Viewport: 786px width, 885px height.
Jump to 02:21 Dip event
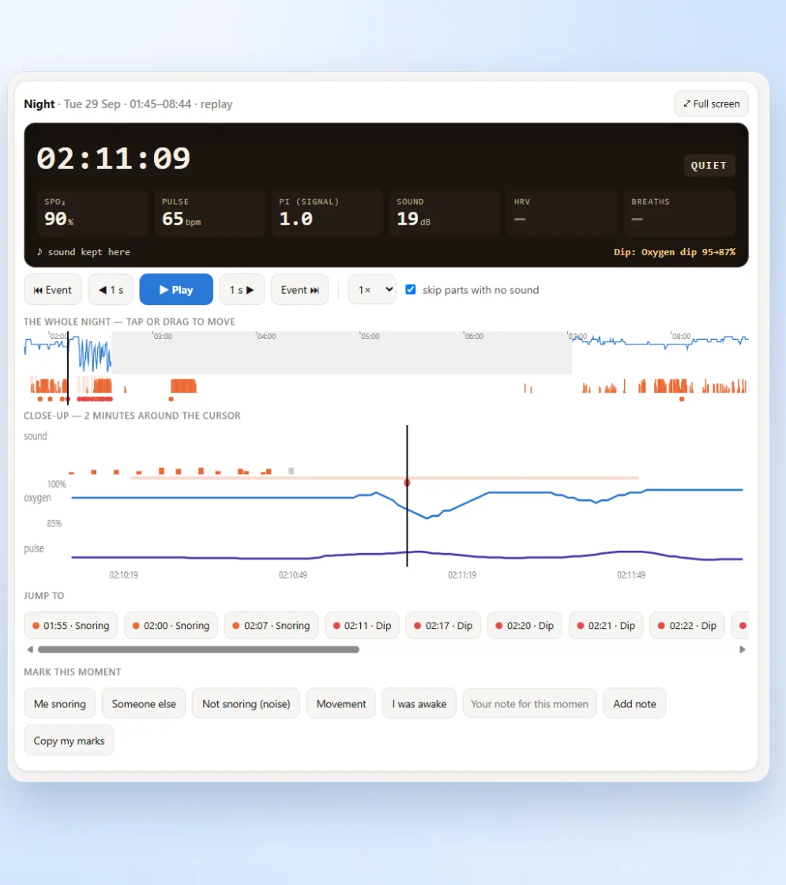click(606, 625)
